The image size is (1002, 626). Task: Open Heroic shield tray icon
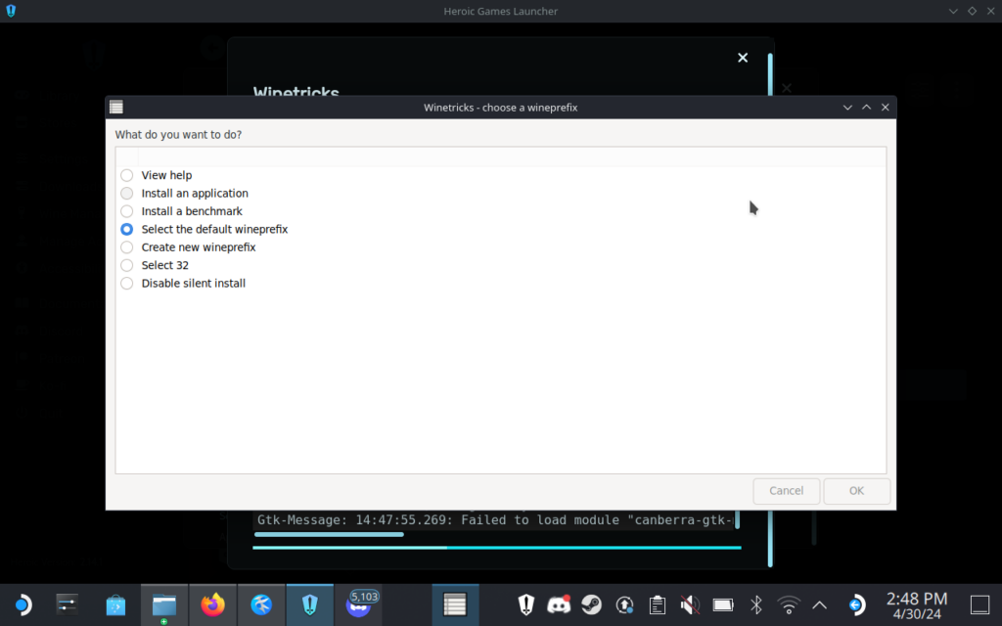tap(525, 604)
